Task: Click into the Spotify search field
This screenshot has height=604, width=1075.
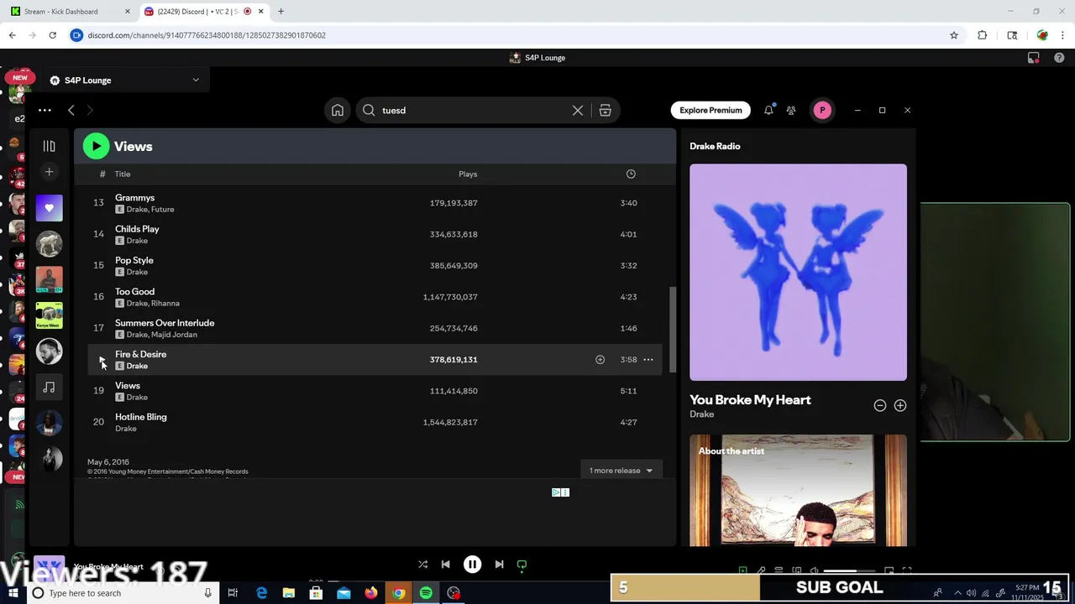Action: tap(470, 110)
